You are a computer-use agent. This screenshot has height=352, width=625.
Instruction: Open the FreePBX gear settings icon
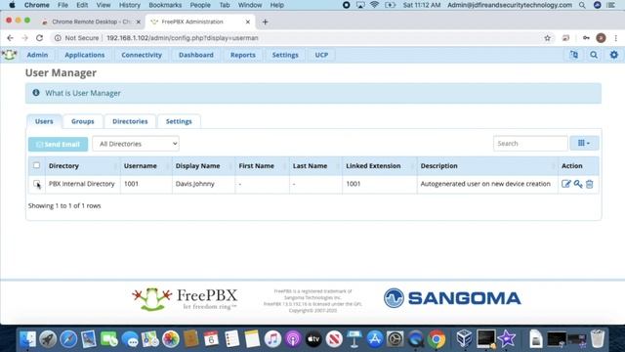(614, 55)
